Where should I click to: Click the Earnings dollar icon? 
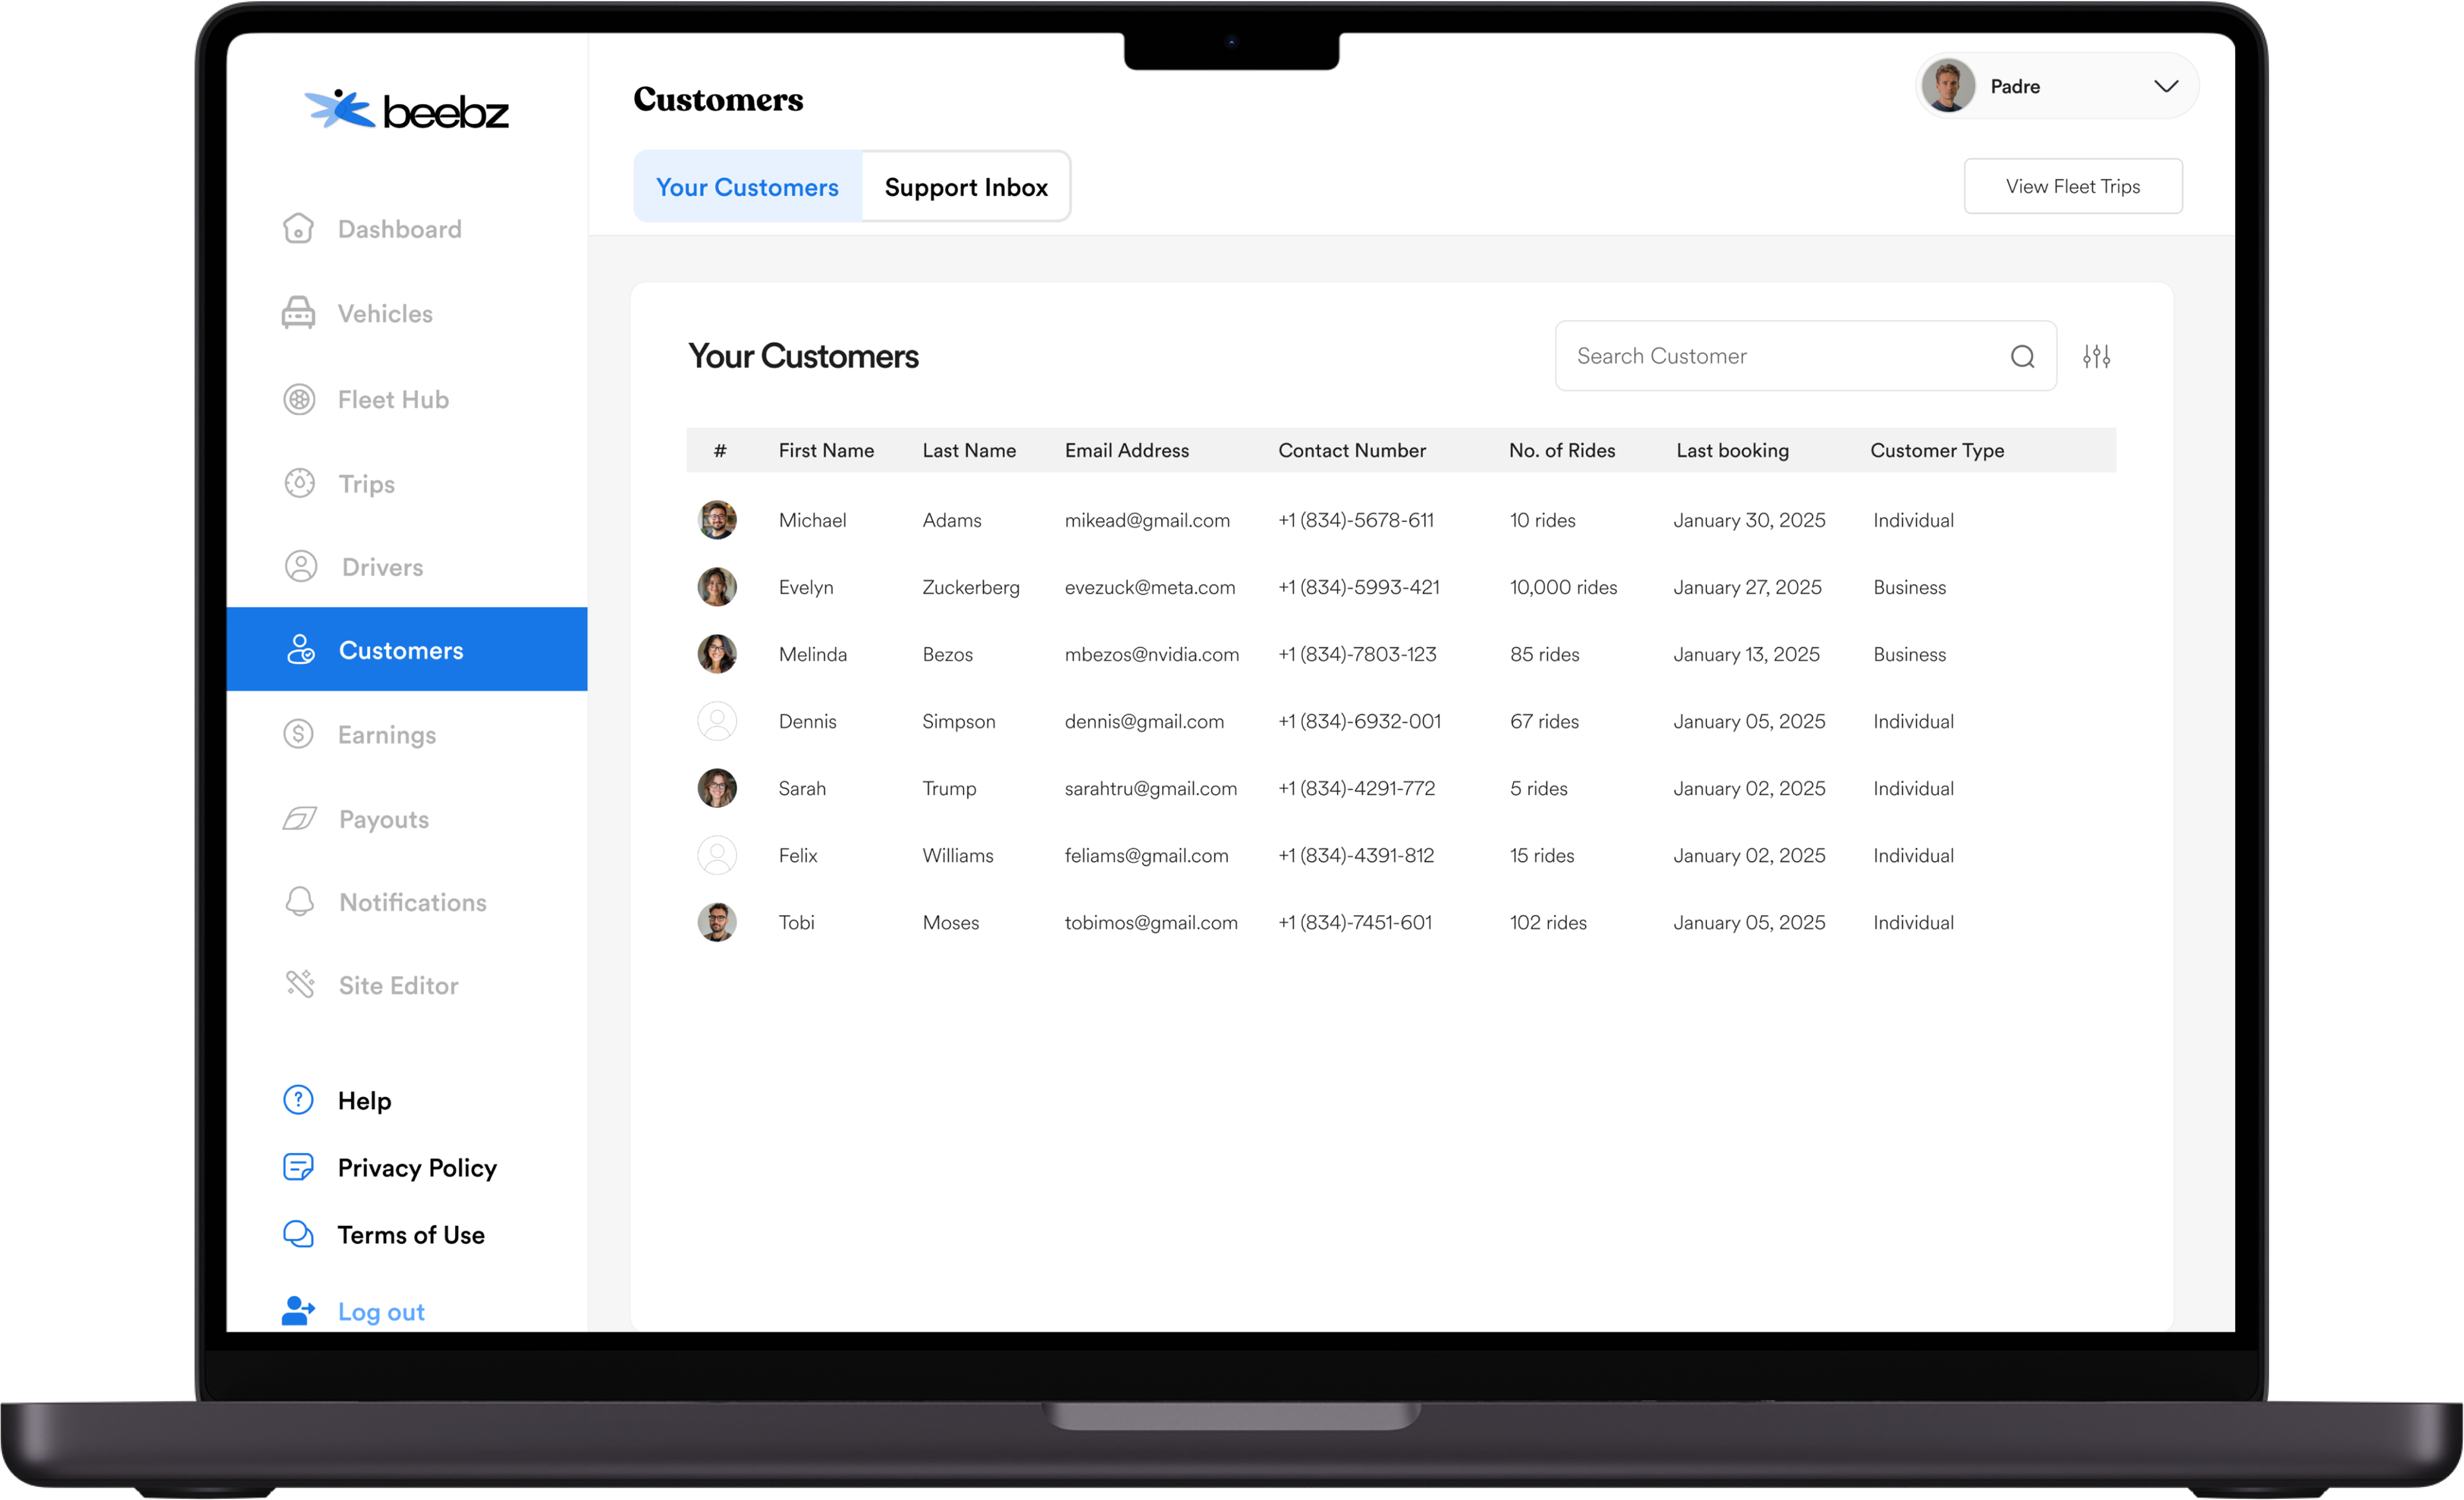pos(298,734)
